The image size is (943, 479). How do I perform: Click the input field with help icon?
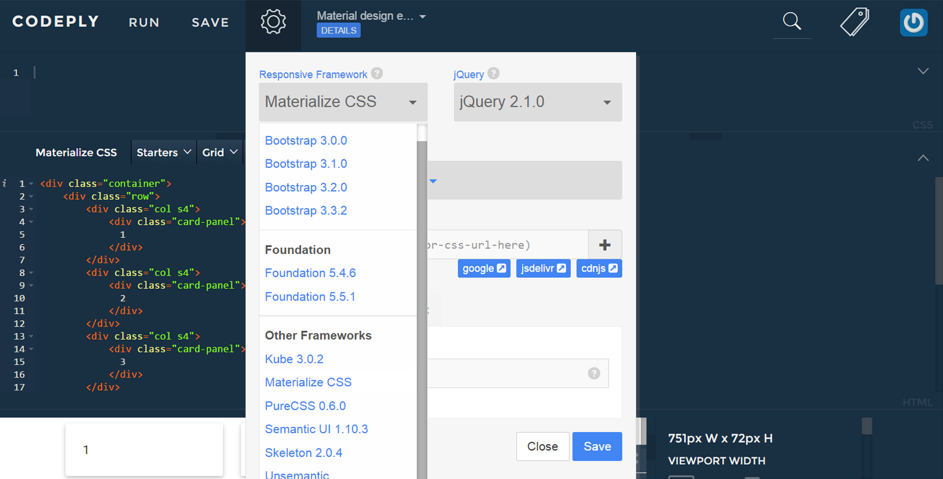[518, 374]
